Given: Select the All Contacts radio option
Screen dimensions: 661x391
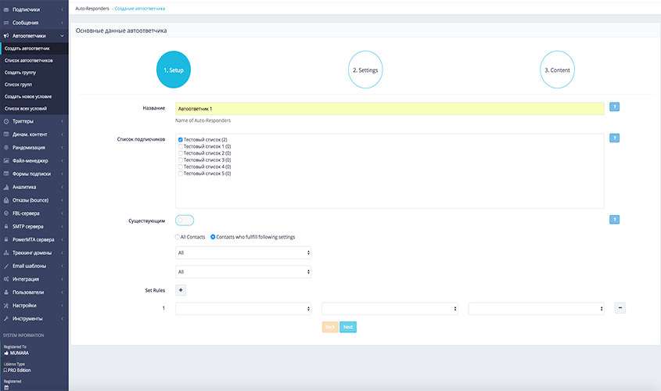Looking at the screenshot, I should [178, 237].
